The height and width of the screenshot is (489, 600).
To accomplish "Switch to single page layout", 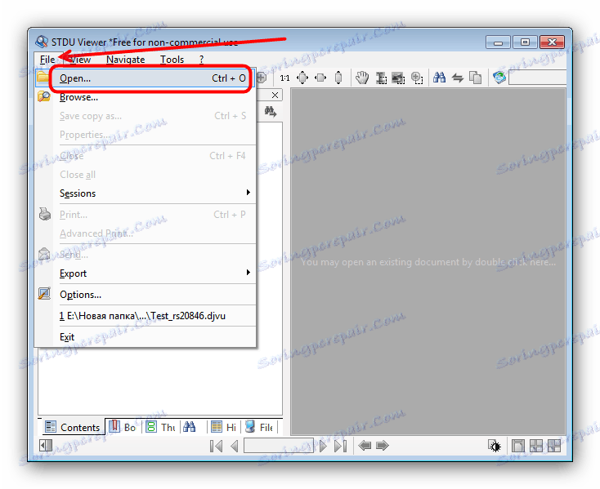I will pyautogui.click(x=517, y=446).
